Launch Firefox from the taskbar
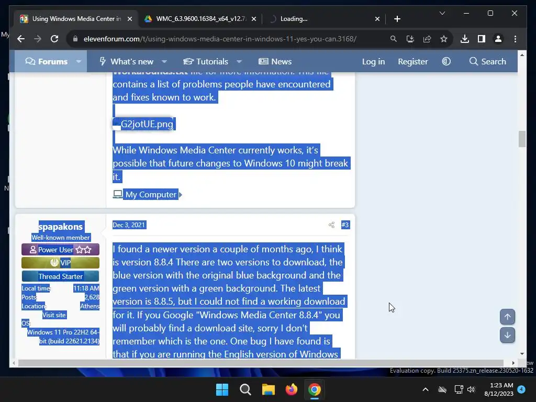The height and width of the screenshot is (402, 536). 291,389
